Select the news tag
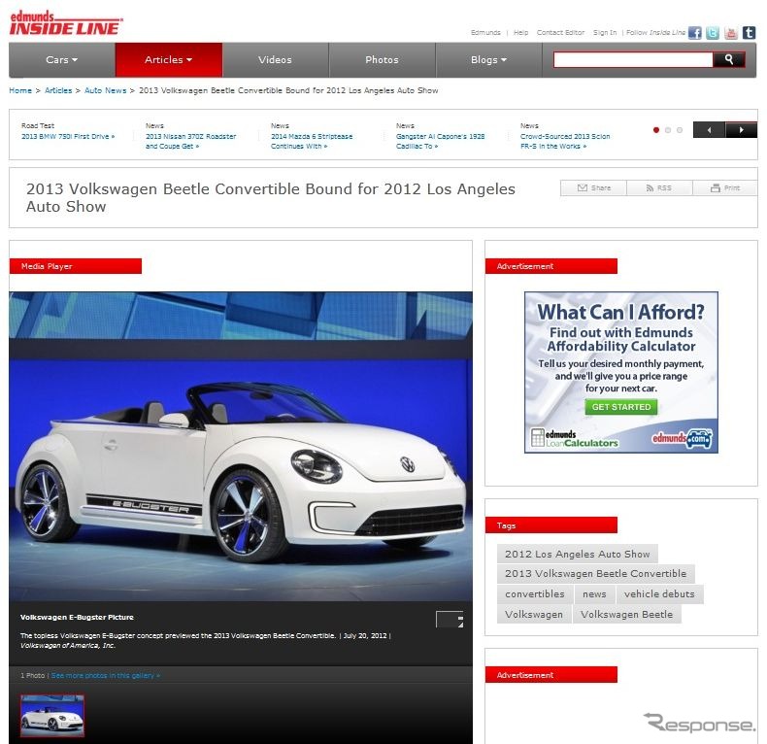 pyautogui.click(x=594, y=594)
